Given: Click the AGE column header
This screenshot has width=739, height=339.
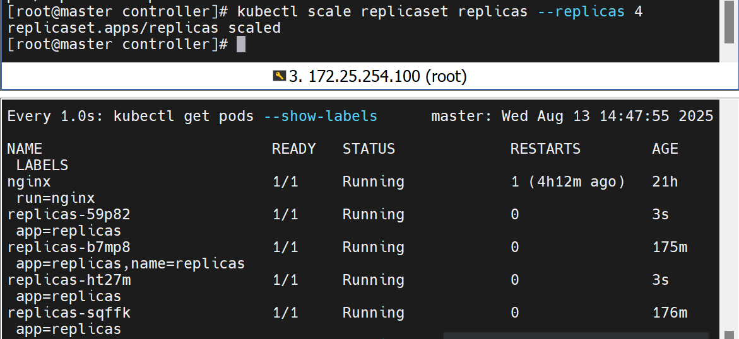Looking at the screenshot, I should tap(665, 149).
